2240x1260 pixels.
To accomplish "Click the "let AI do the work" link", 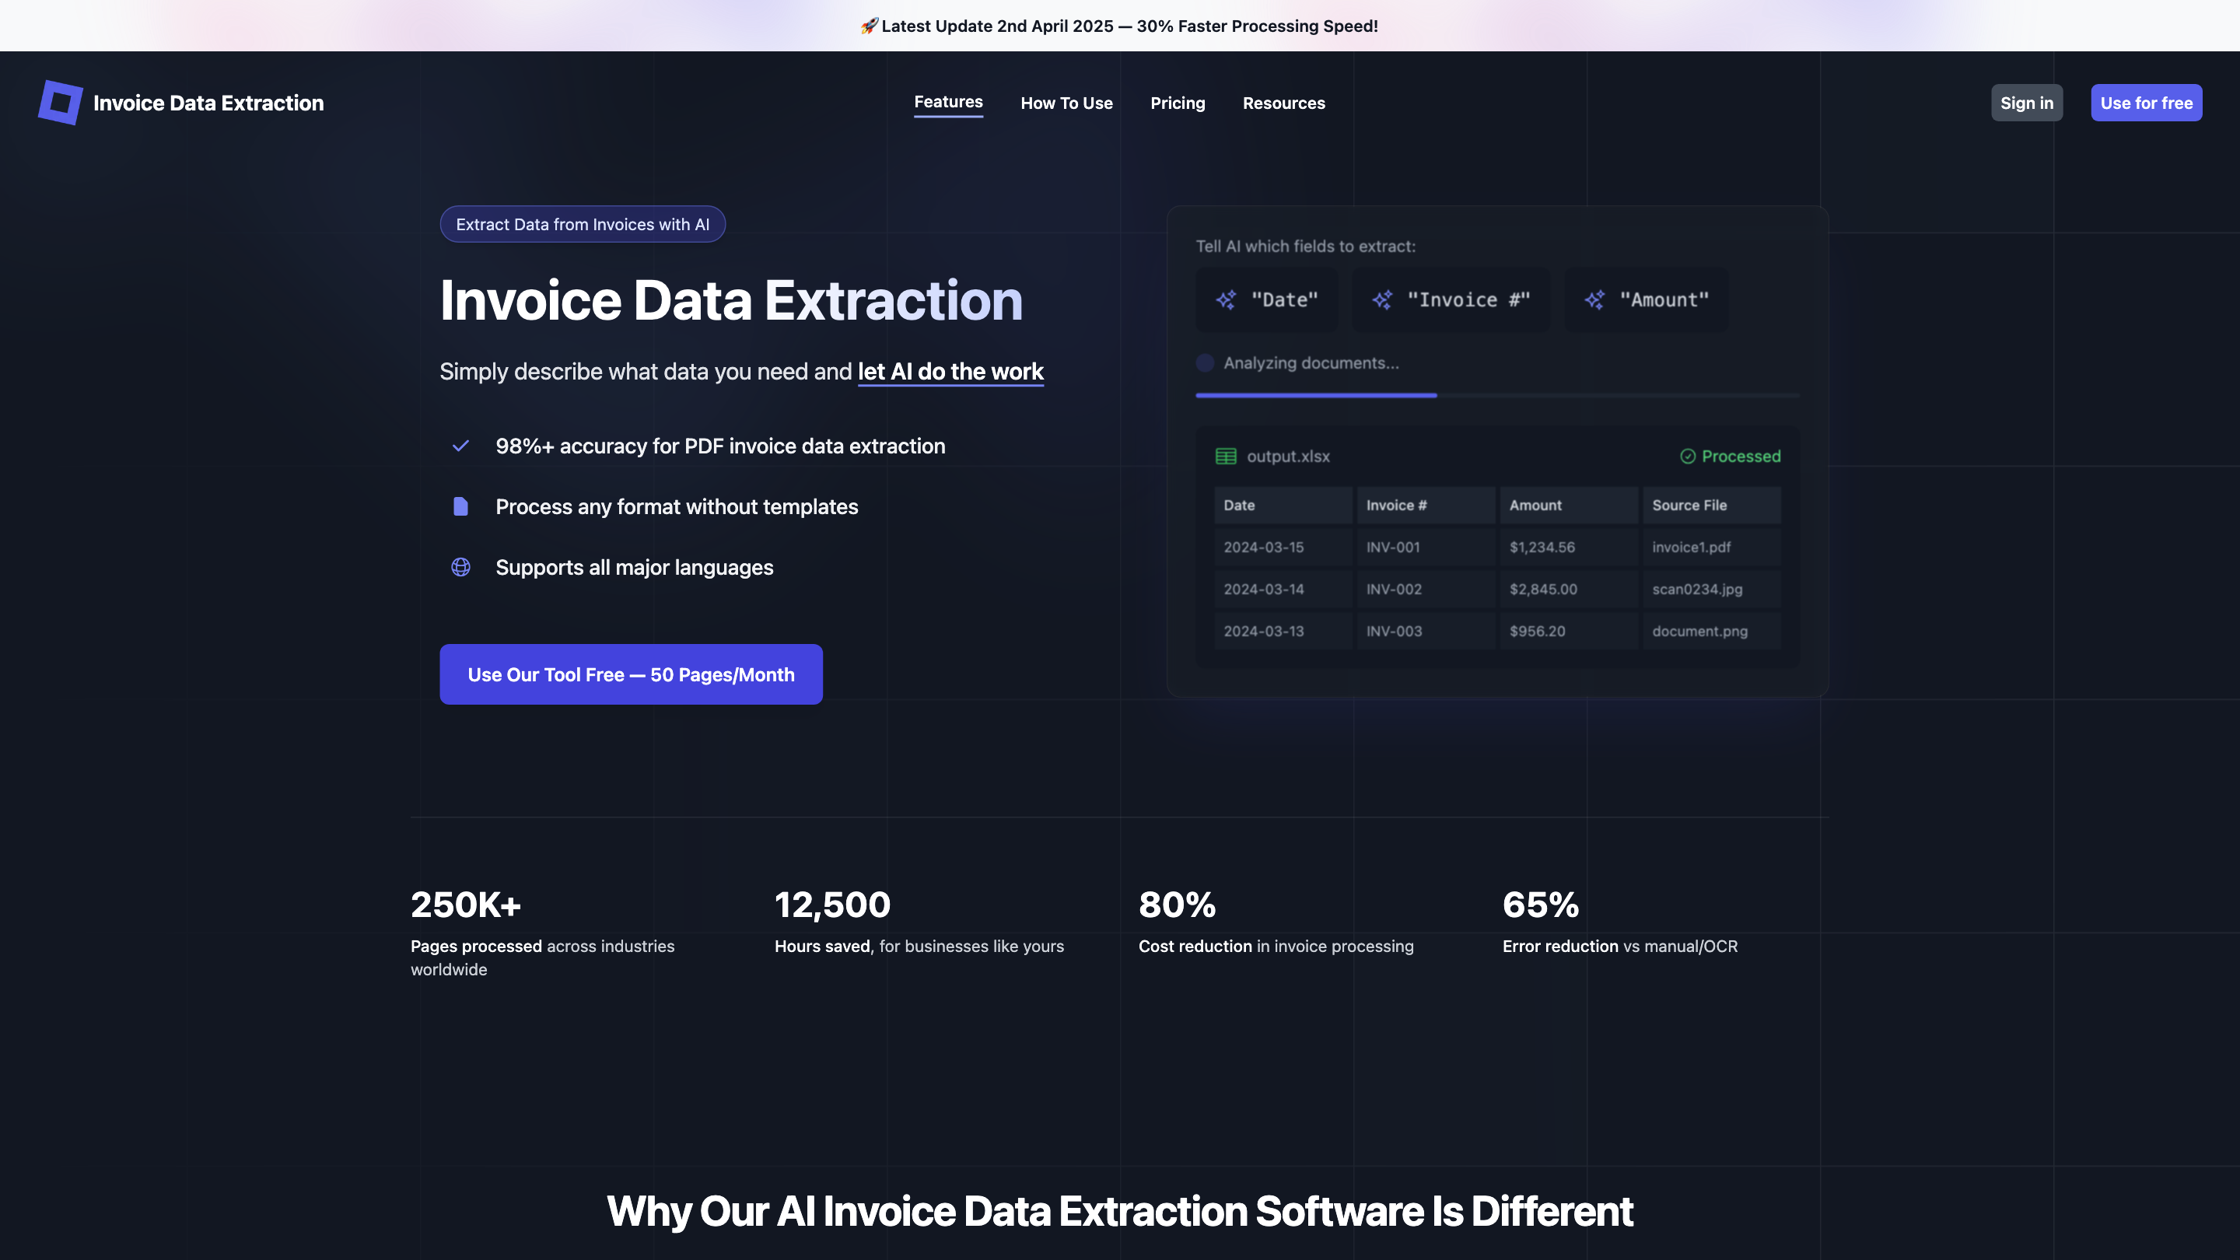I will [950, 371].
